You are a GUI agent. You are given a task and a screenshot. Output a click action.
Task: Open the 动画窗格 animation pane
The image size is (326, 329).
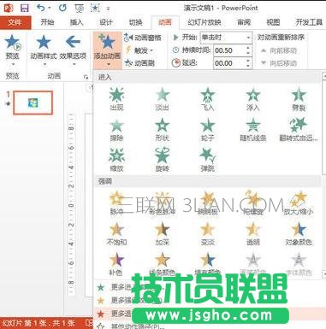click(143, 38)
